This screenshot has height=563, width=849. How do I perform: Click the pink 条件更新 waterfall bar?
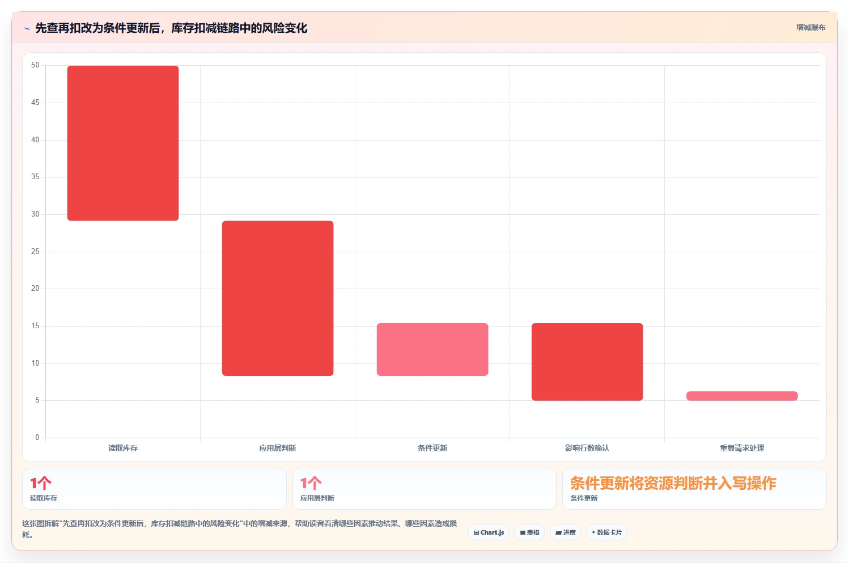432,349
